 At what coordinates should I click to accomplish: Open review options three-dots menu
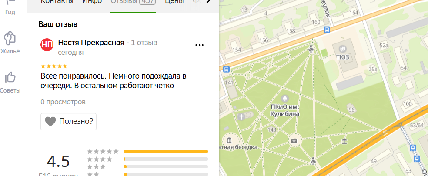point(200,45)
